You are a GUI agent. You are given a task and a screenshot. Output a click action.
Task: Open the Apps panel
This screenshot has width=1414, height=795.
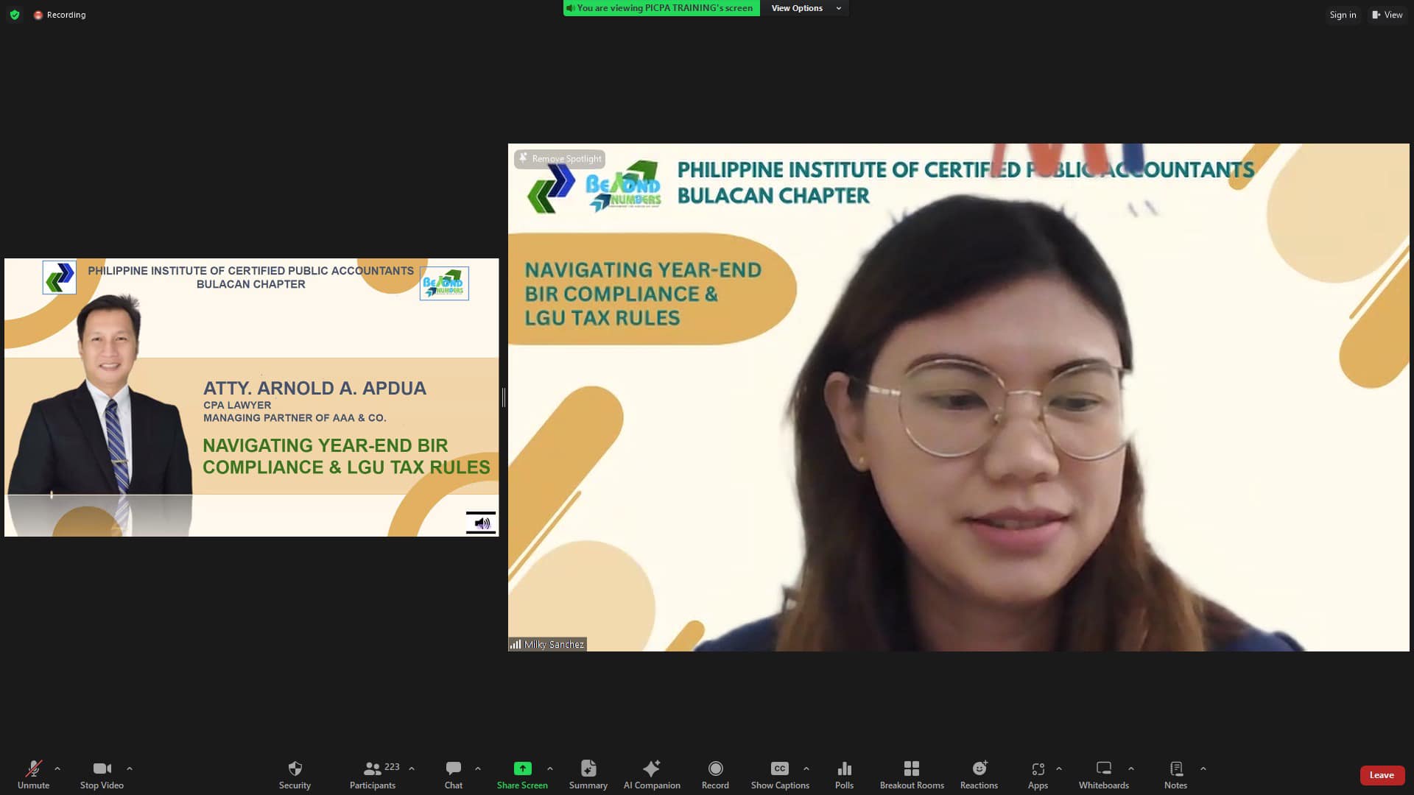pos(1038,774)
